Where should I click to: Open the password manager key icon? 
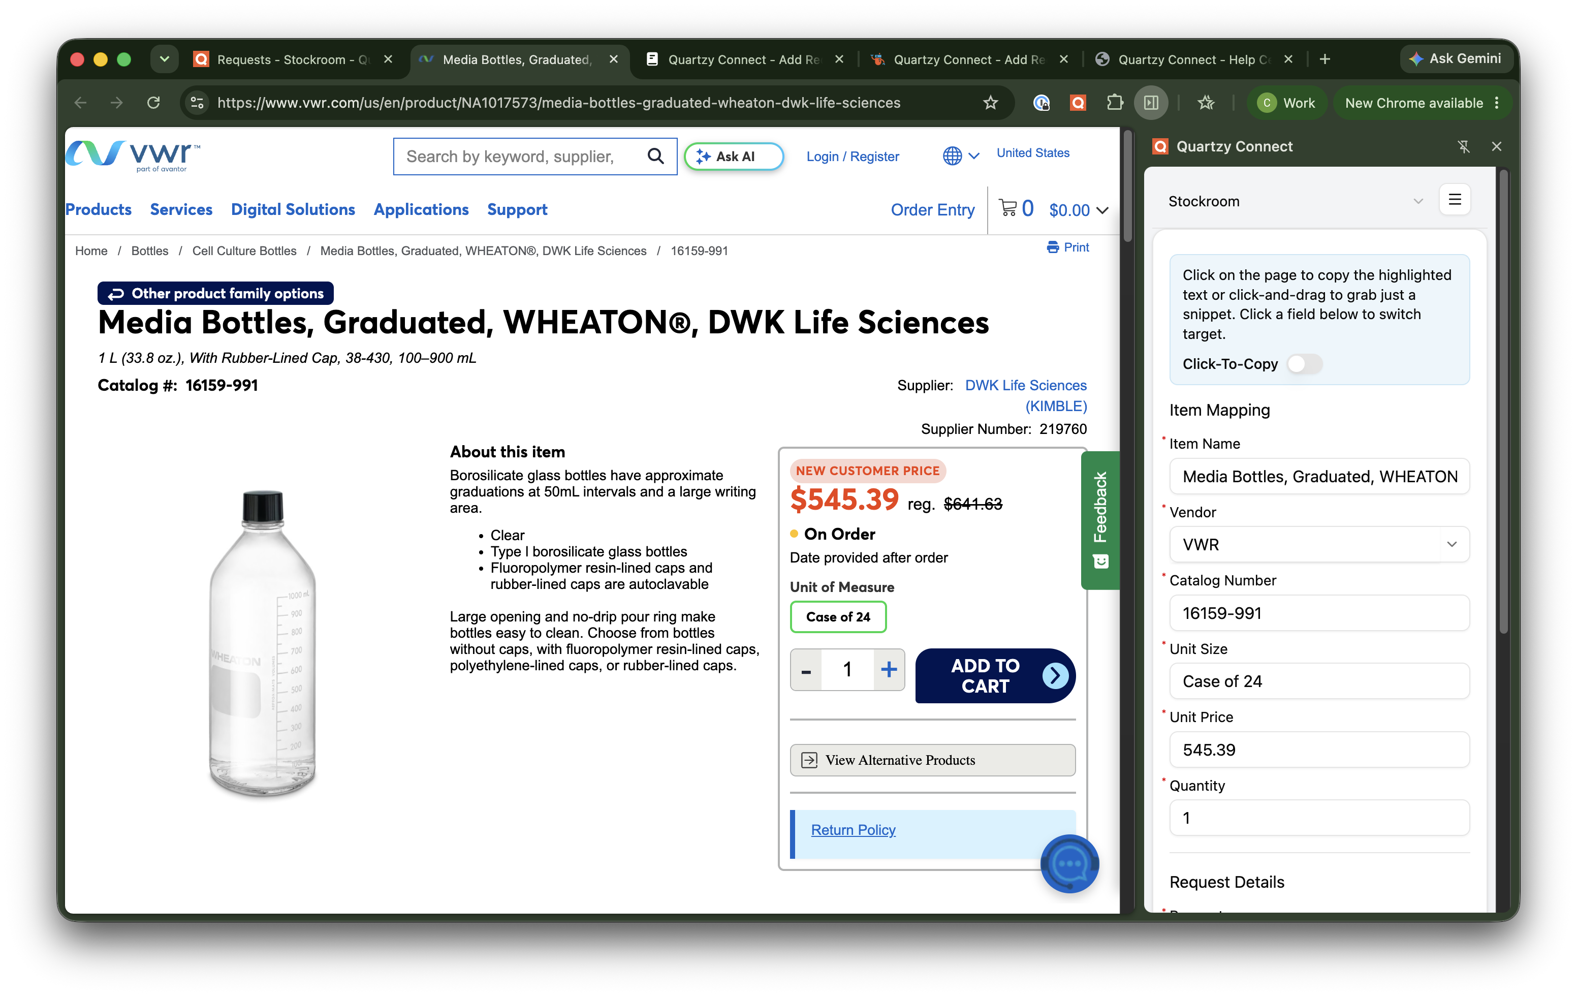coord(1042,103)
